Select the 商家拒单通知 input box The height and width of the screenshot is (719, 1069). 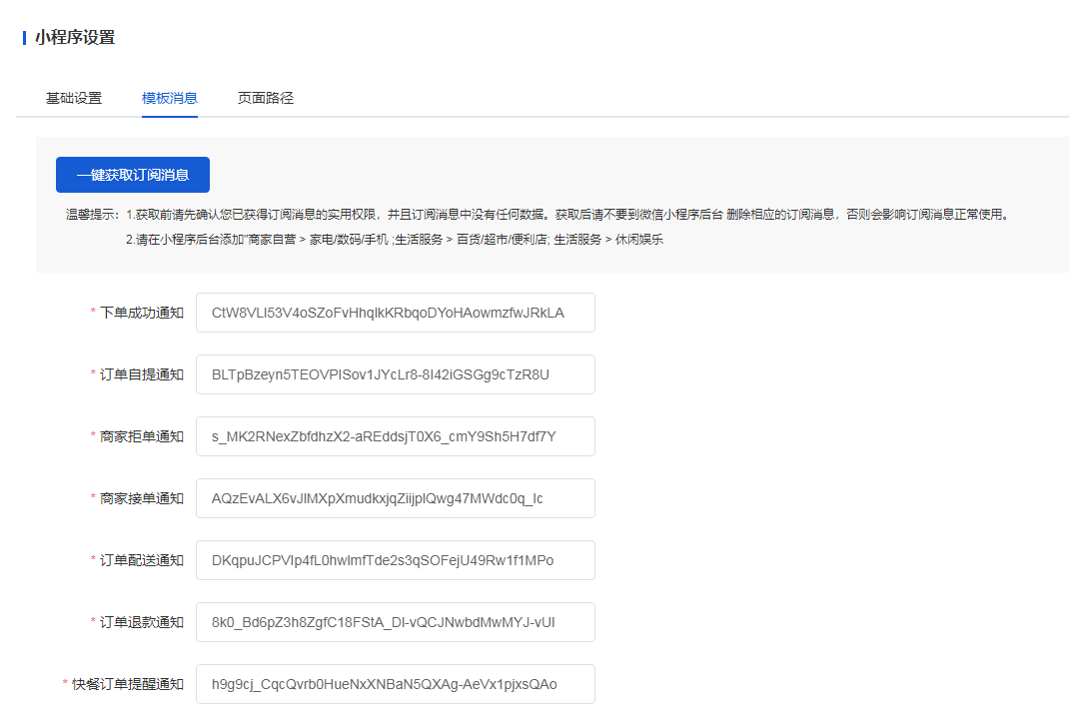pyautogui.click(x=396, y=436)
